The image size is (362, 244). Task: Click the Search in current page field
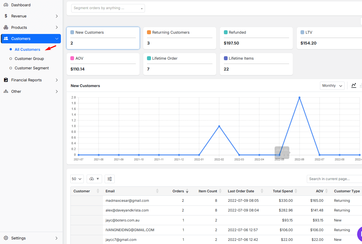click(334, 179)
